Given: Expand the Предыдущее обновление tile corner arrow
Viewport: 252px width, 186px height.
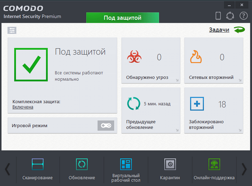Looking at the screenshot, I should point(177,130).
